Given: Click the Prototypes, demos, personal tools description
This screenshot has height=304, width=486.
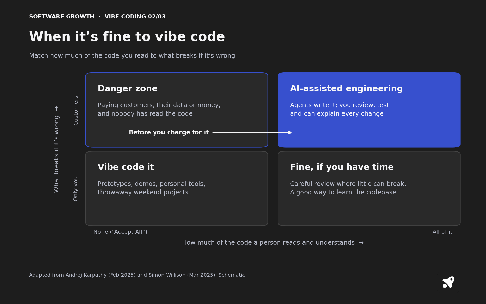Looking at the screenshot, I should pyautogui.click(x=151, y=188).
